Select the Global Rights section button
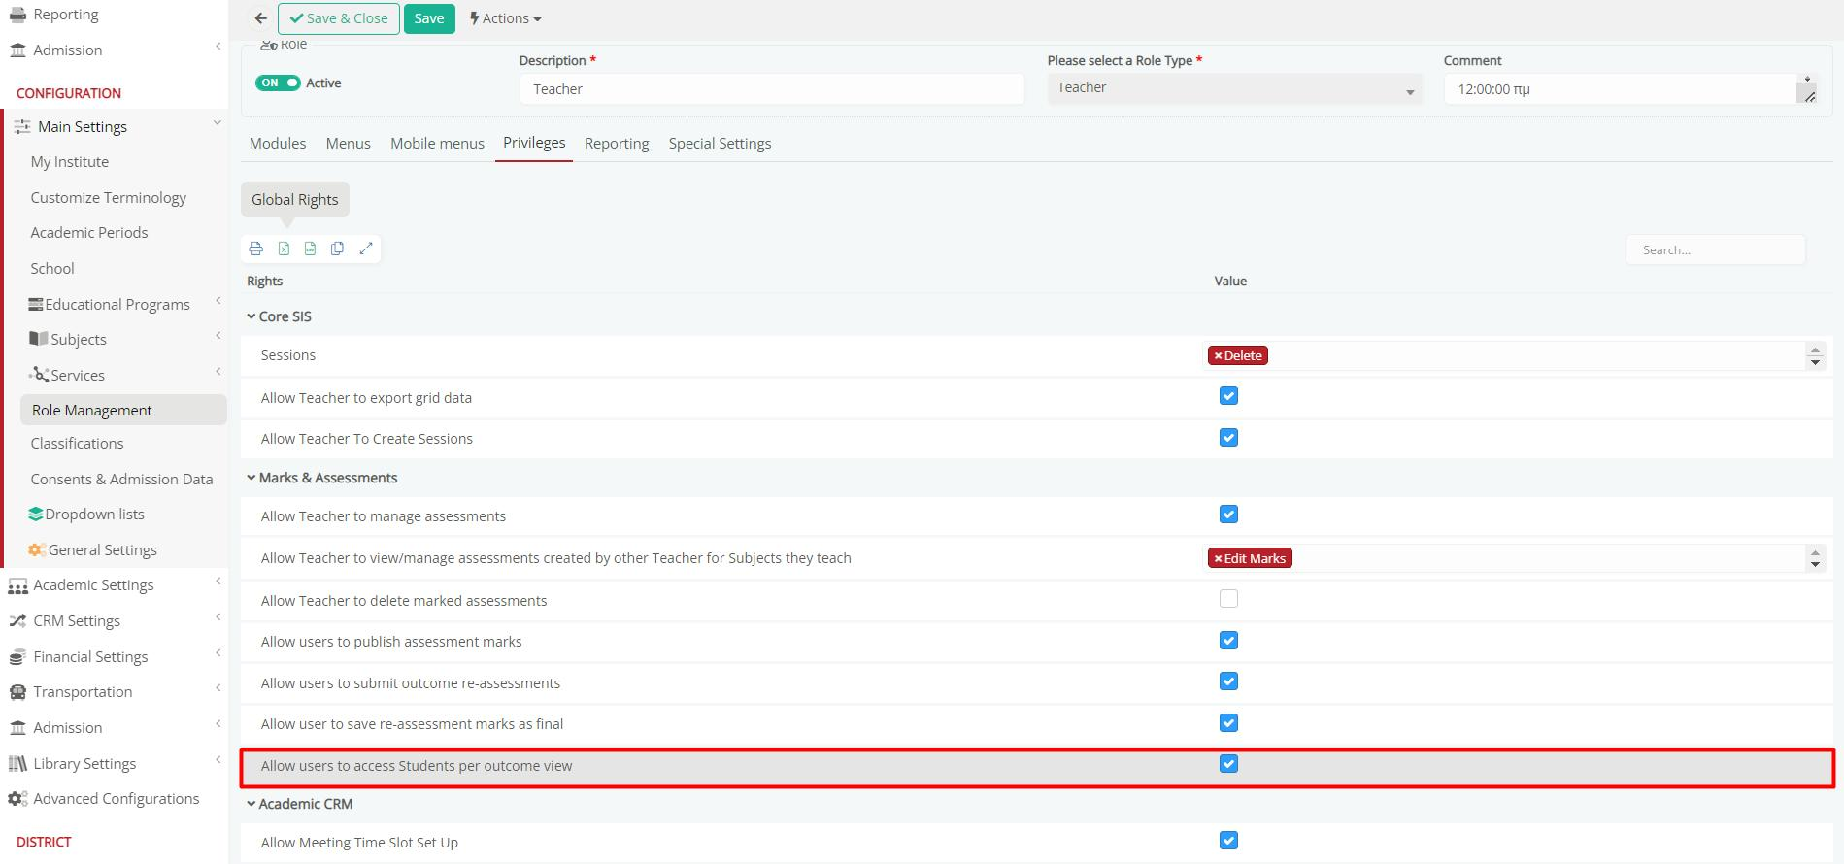This screenshot has height=864, width=1844. click(295, 200)
